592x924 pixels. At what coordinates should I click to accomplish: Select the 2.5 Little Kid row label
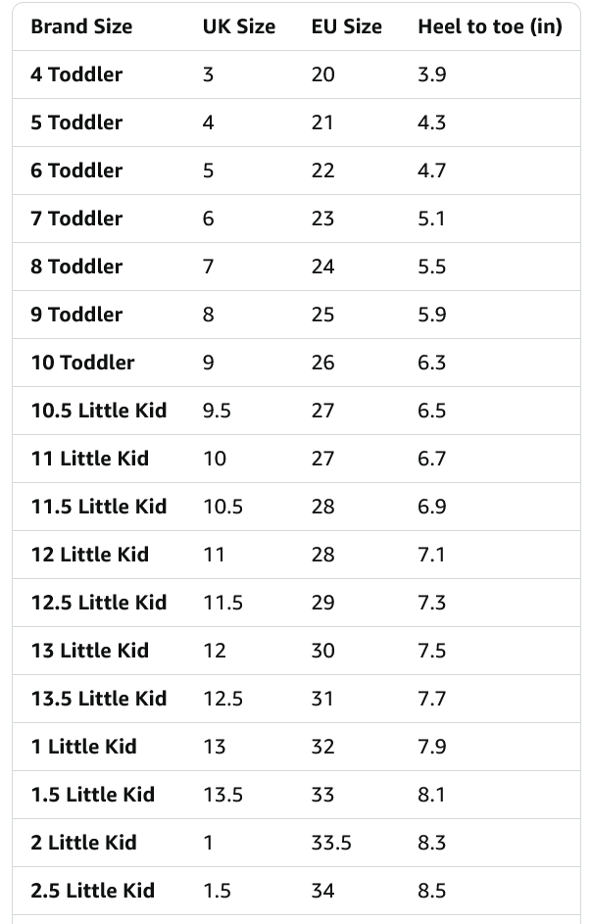(x=92, y=891)
